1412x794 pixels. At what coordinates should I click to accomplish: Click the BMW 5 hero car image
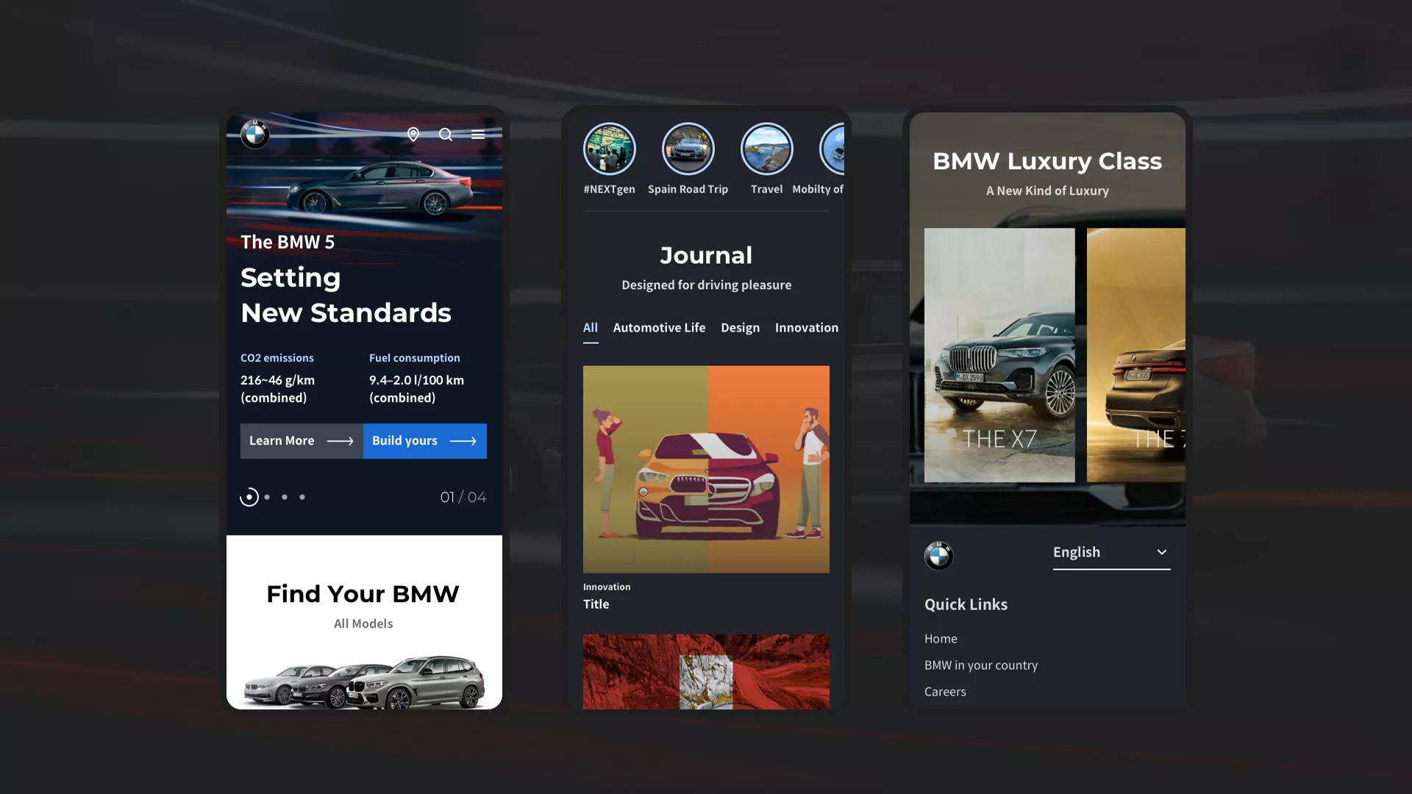click(381, 190)
